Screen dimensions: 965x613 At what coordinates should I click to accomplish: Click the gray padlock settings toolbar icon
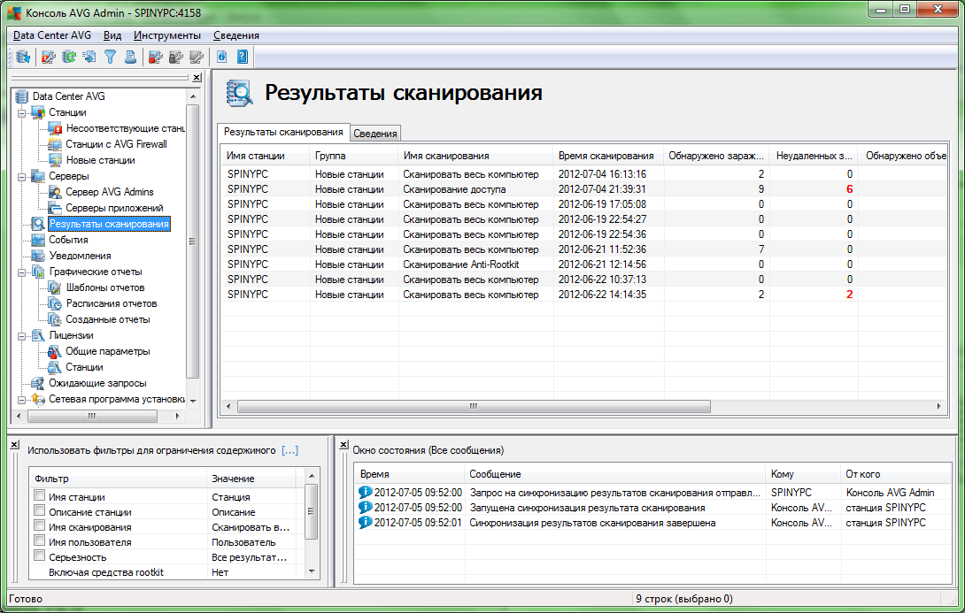coord(176,57)
